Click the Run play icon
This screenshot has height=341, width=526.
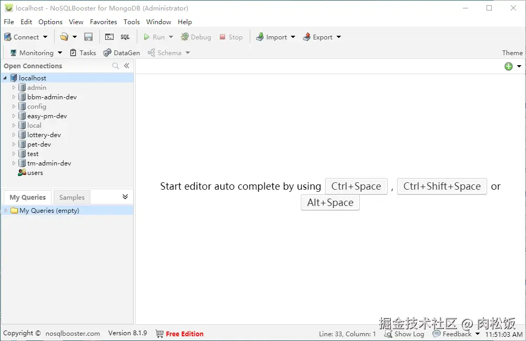pos(146,37)
